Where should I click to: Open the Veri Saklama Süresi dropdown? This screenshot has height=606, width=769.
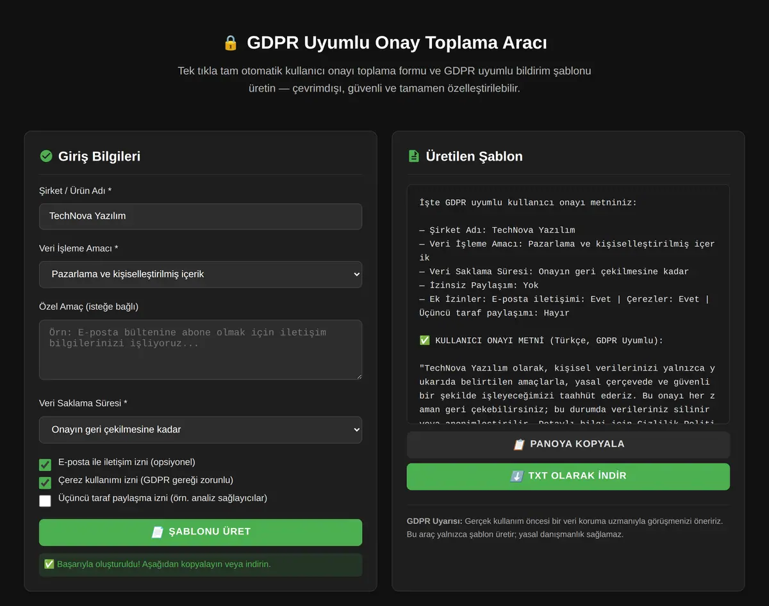(201, 429)
